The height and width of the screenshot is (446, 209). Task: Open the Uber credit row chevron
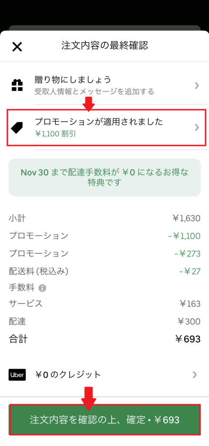pos(195,375)
